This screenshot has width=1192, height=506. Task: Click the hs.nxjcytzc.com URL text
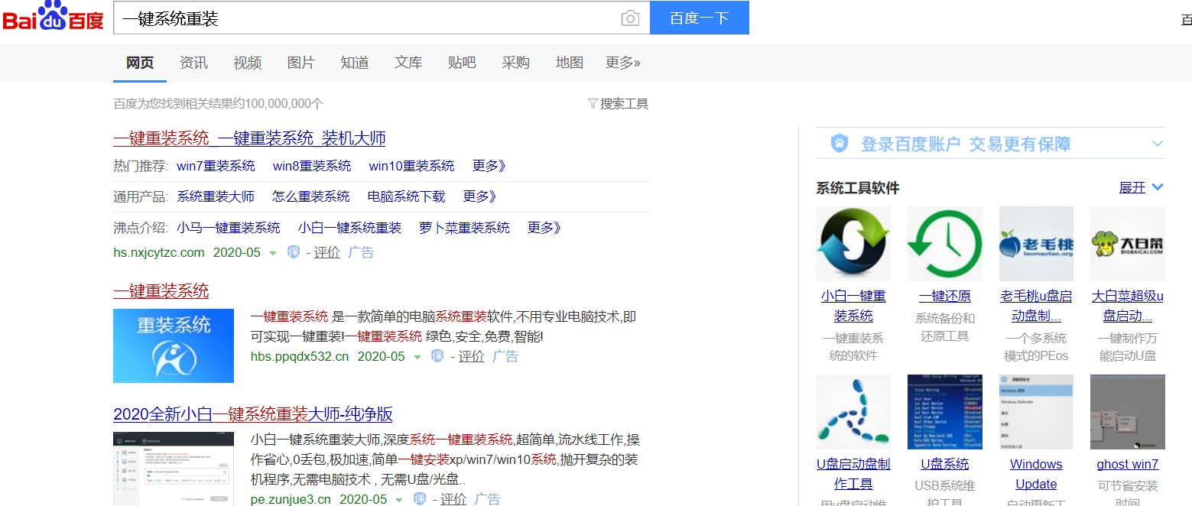[x=159, y=252]
